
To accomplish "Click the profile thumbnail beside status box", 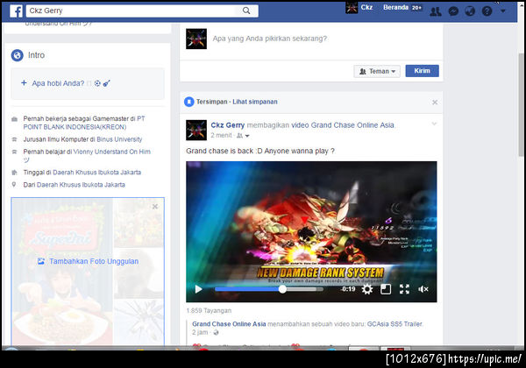I will coord(196,39).
